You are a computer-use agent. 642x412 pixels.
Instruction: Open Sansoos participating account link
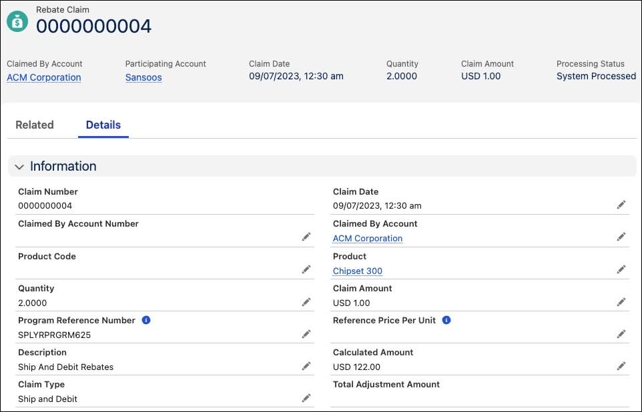[143, 77]
